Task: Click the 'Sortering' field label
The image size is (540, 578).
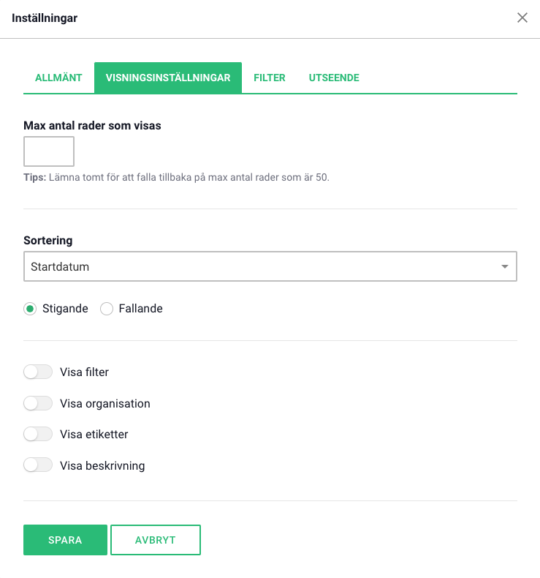Action: [x=48, y=240]
